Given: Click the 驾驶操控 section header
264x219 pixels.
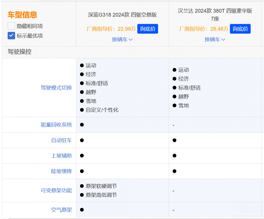Looking at the screenshot, I should coord(20,52).
